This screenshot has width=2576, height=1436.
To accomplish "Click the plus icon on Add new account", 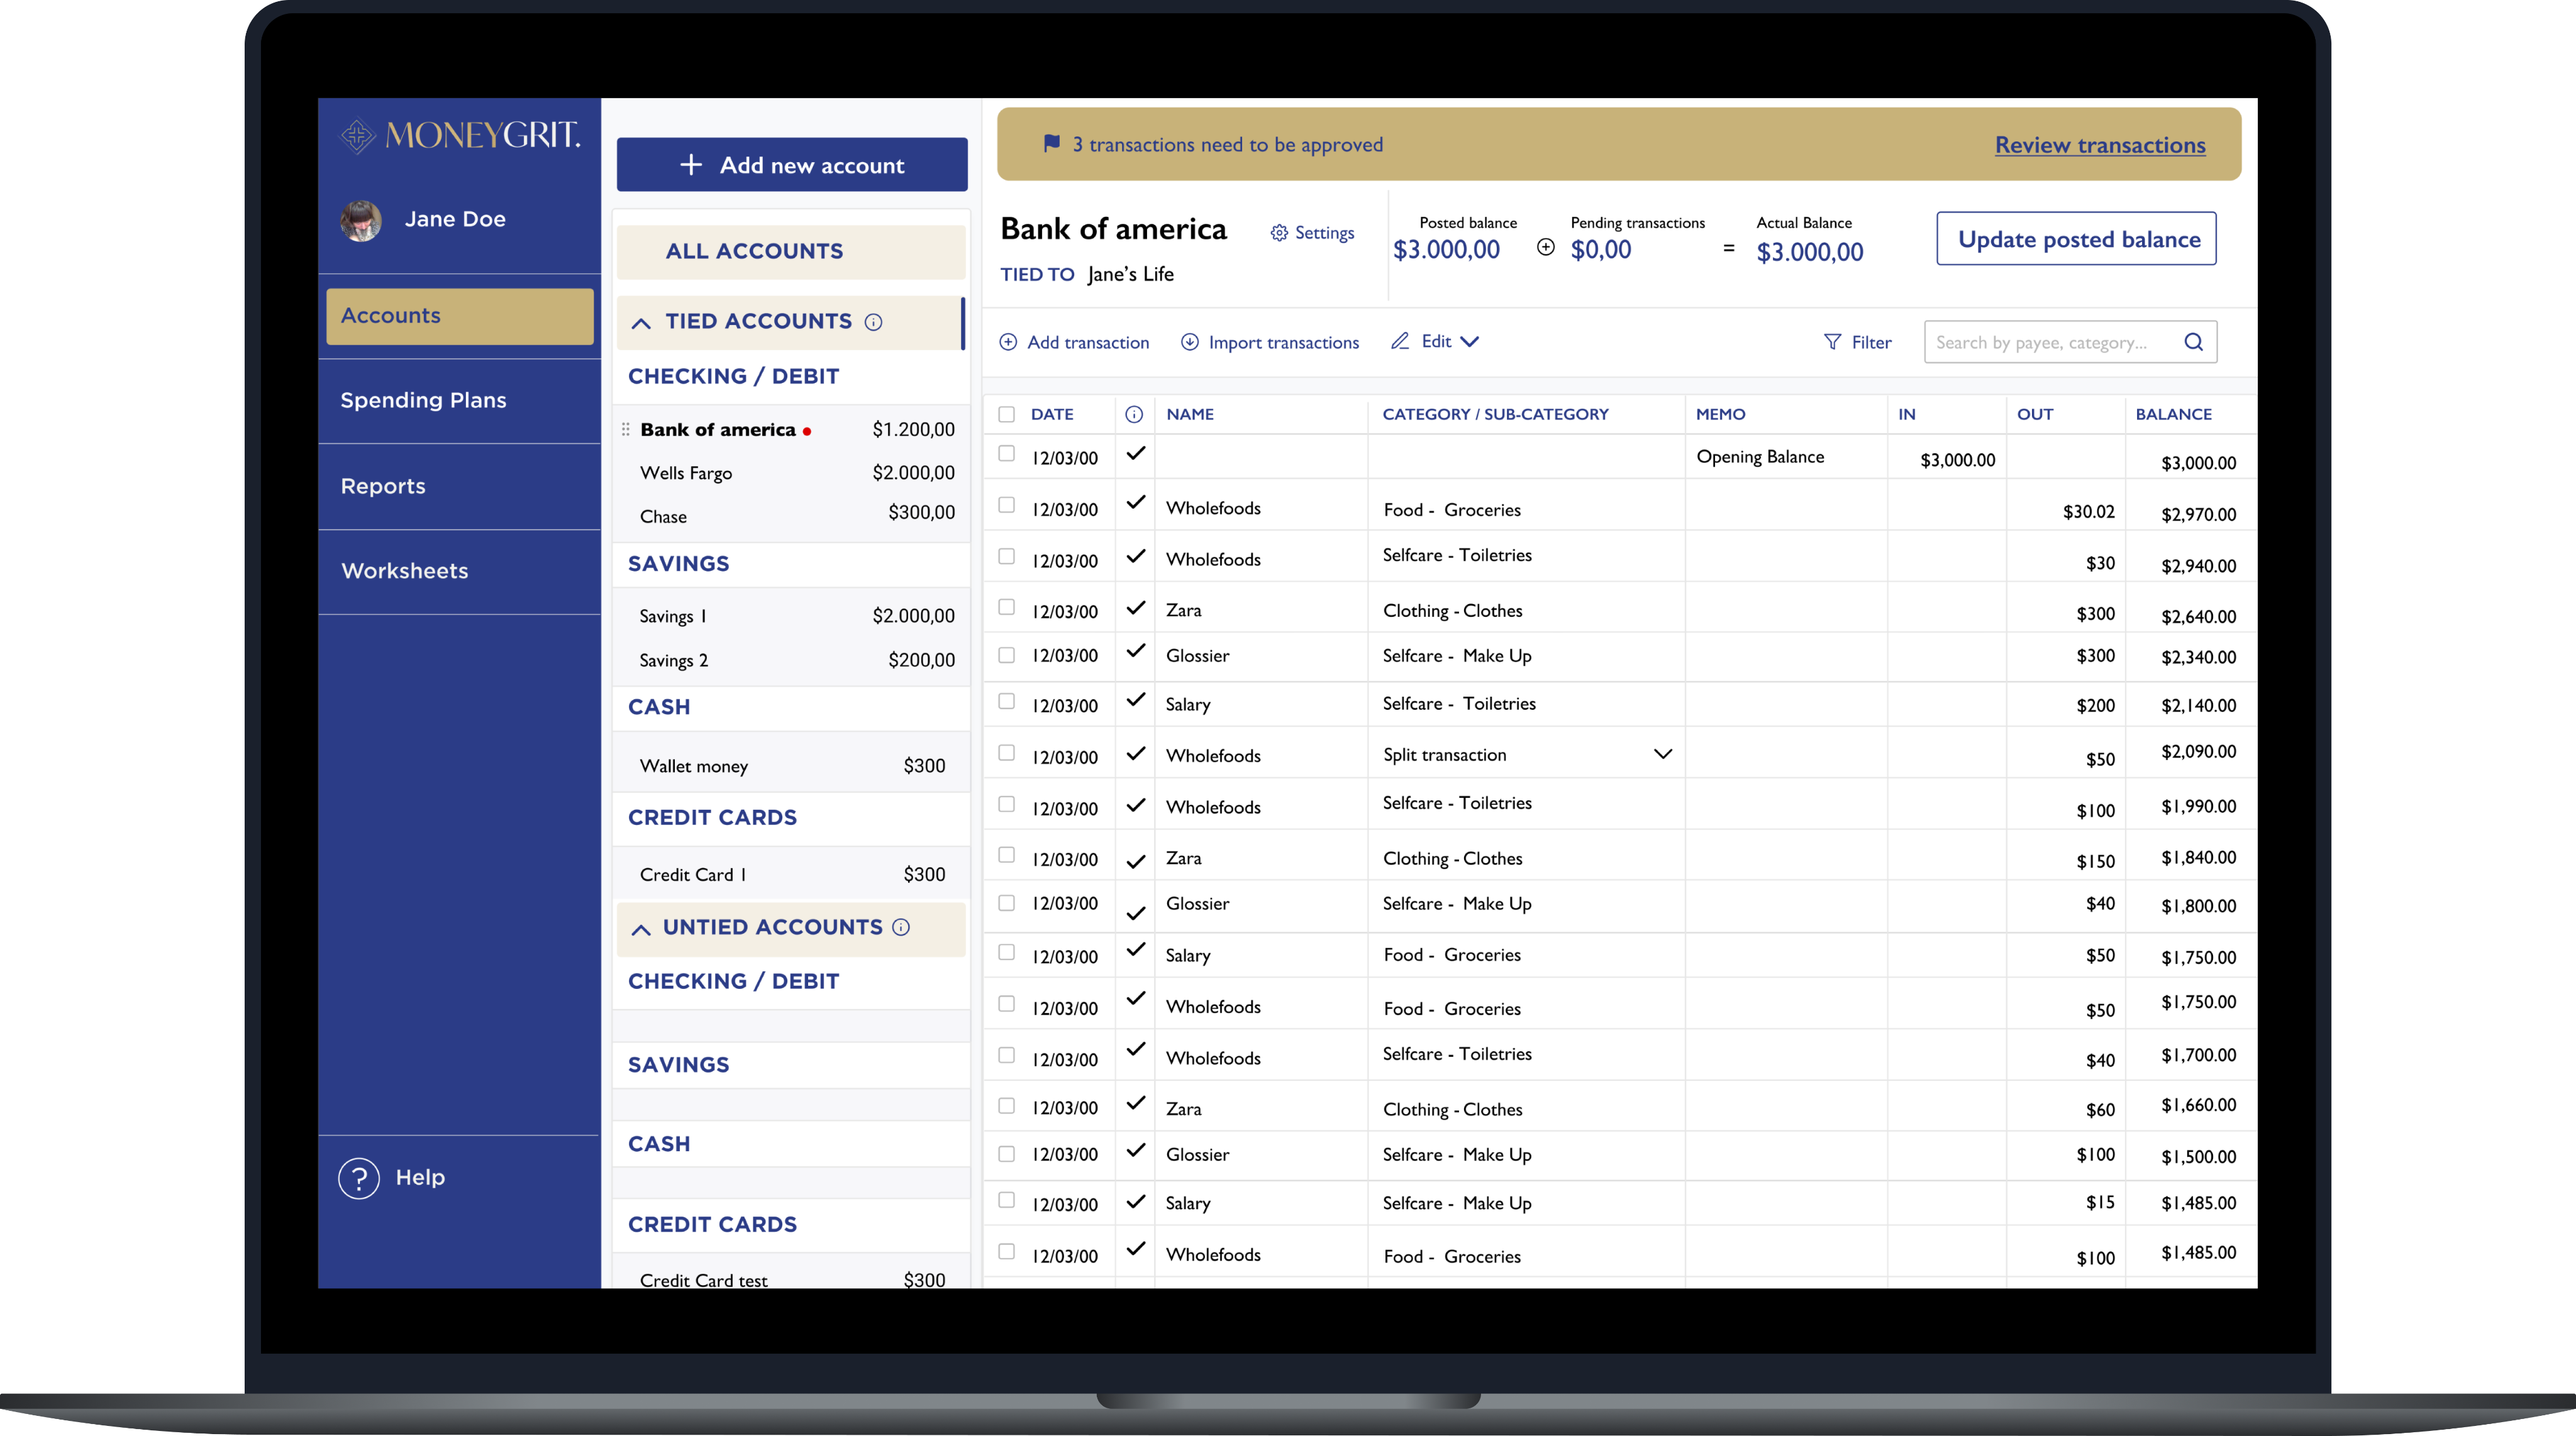I will click(691, 165).
